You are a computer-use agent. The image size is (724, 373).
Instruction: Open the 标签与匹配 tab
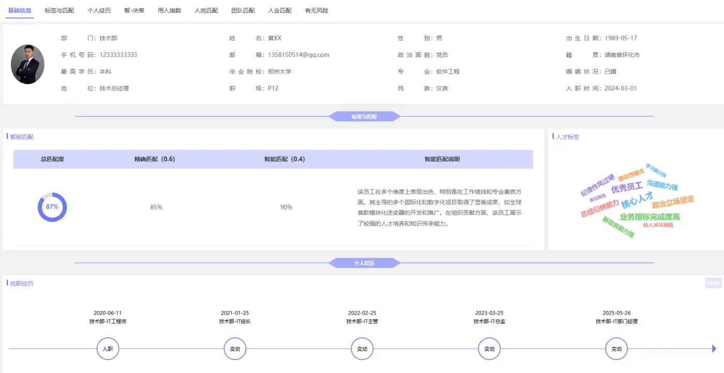click(x=59, y=10)
